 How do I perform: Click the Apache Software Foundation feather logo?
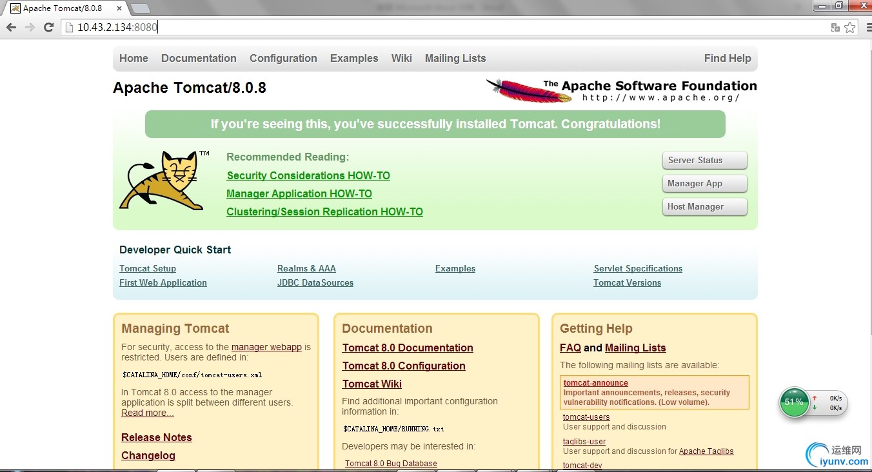point(621,90)
